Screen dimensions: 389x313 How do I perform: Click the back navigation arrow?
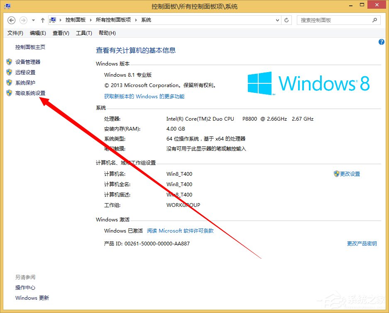pyautogui.click(x=11, y=19)
